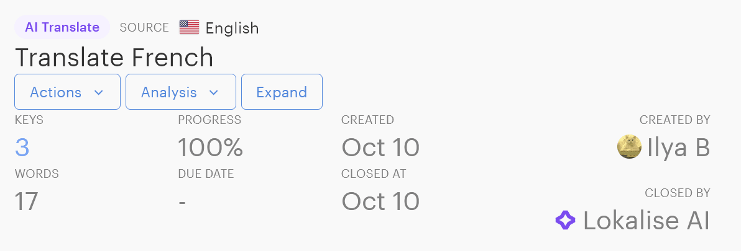Click the US flag icon
The width and height of the screenshot is (741, 251).
tap(189, 28)
